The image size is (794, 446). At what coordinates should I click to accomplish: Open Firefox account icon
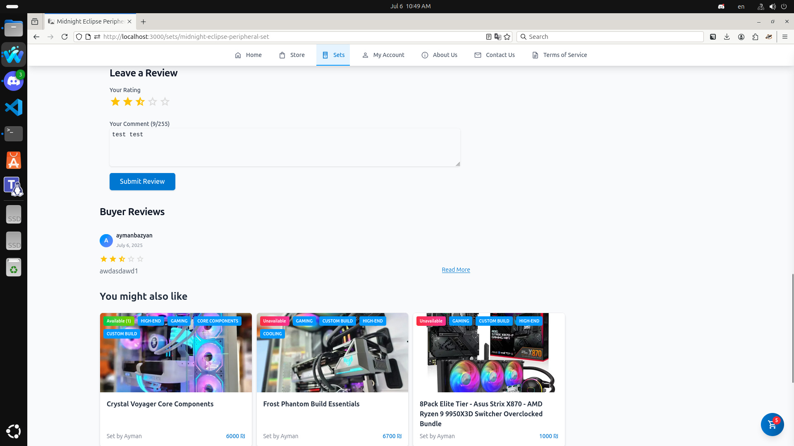coord(741,37)
